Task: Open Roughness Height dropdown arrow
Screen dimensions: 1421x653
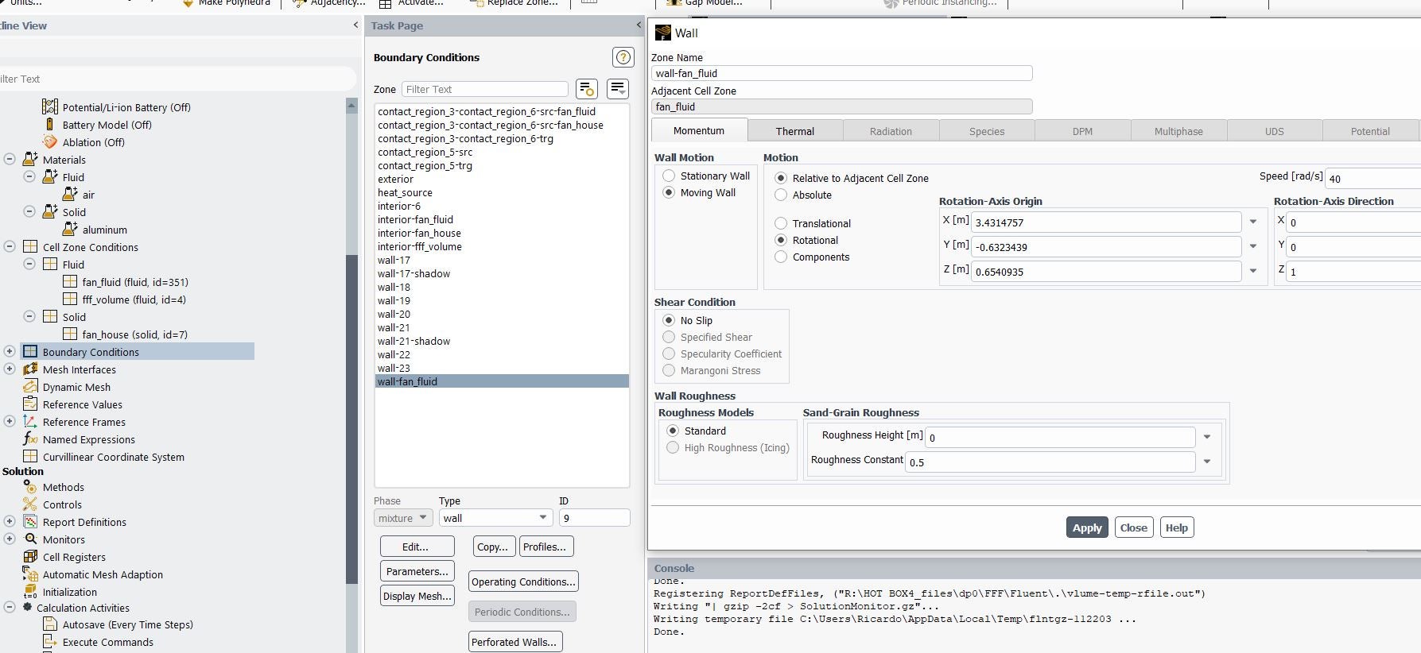Action: 1207,436
